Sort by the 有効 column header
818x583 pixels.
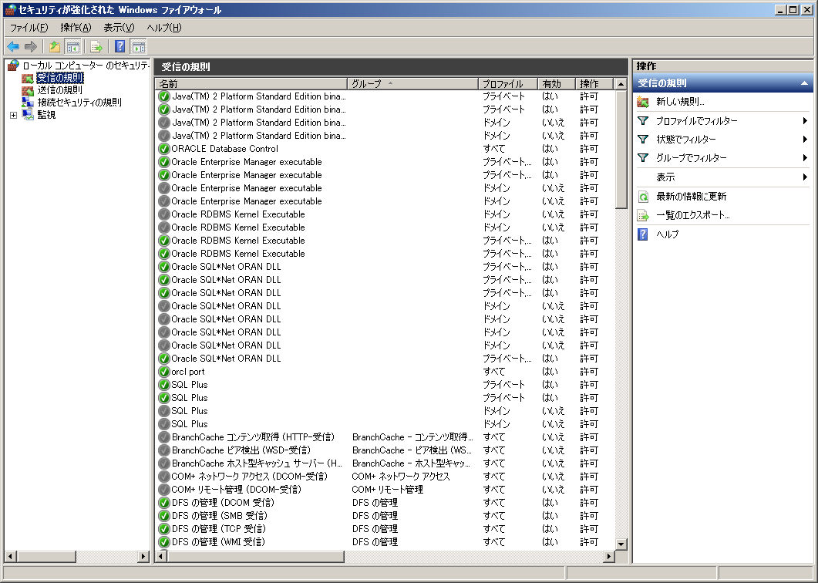coord(557,83)
